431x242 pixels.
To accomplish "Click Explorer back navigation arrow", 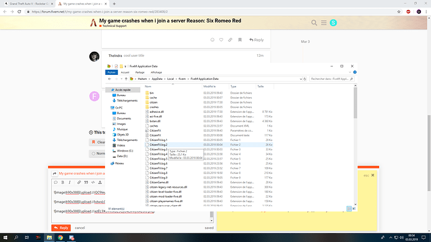I will [x=109, y=79].
